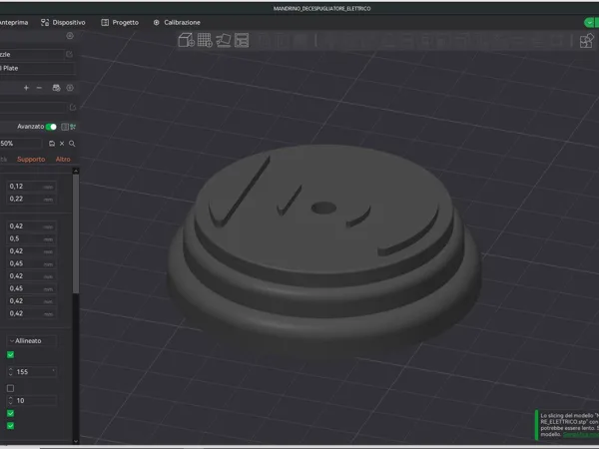Click edit icon beside process preset field
This screenshot has width=599, height=449.
(x=73, y=108)
